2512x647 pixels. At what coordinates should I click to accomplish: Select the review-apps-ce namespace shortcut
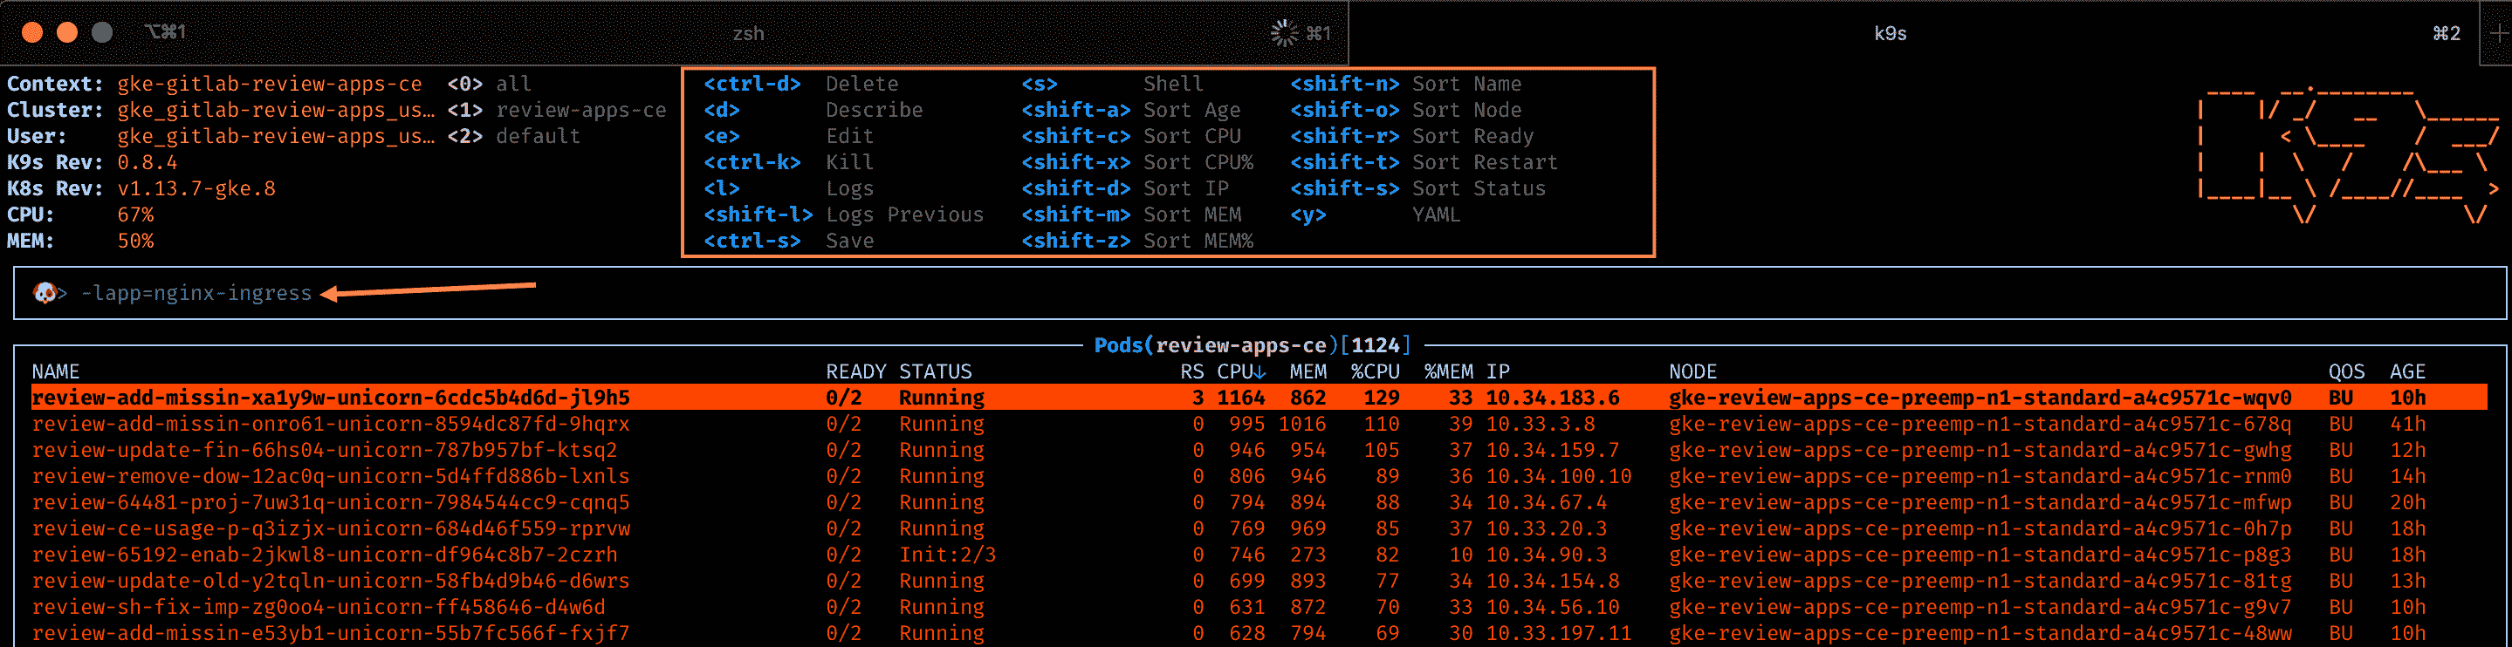580,110
